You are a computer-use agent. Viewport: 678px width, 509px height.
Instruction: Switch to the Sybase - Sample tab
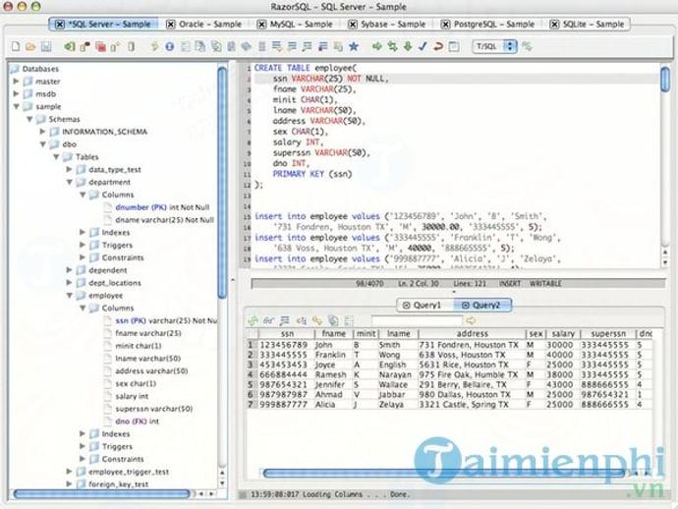click(393, 25)
